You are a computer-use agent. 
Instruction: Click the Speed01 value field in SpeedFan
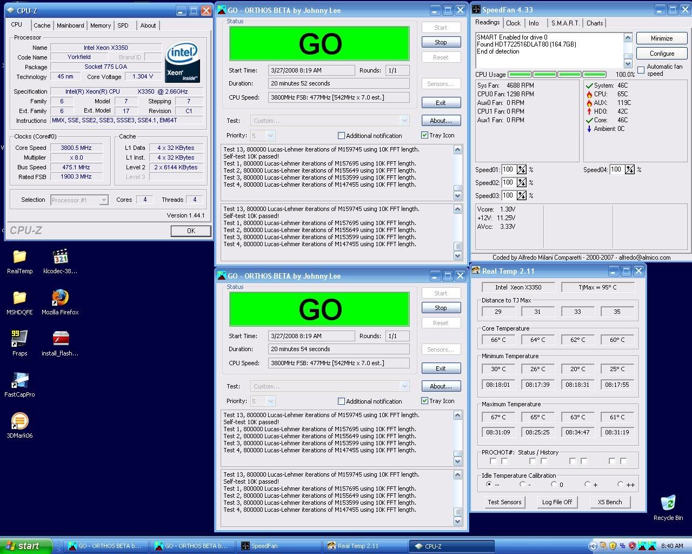point(508,170)
